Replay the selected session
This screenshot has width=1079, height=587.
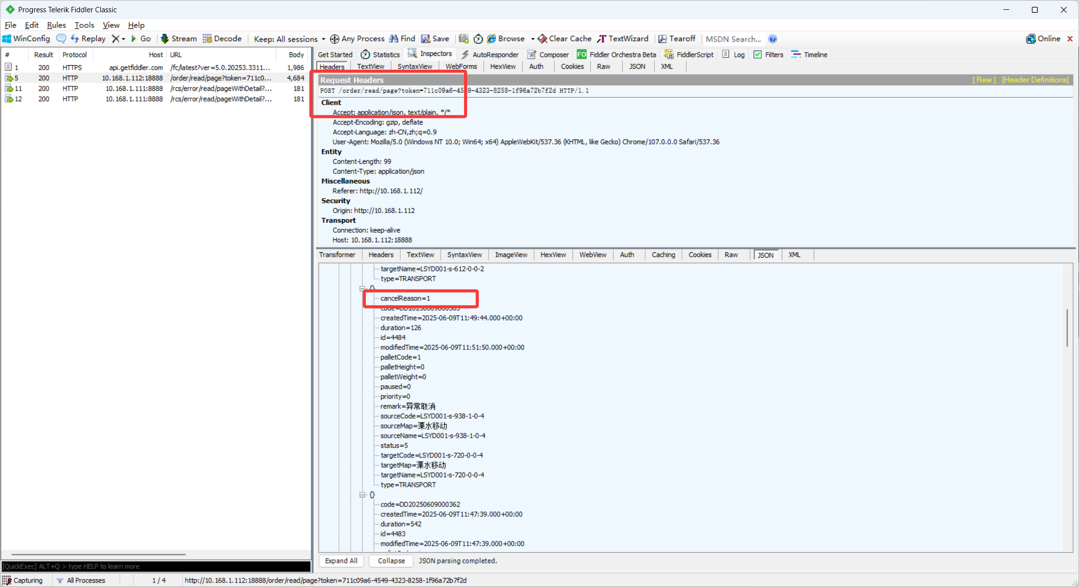(88, 39)
